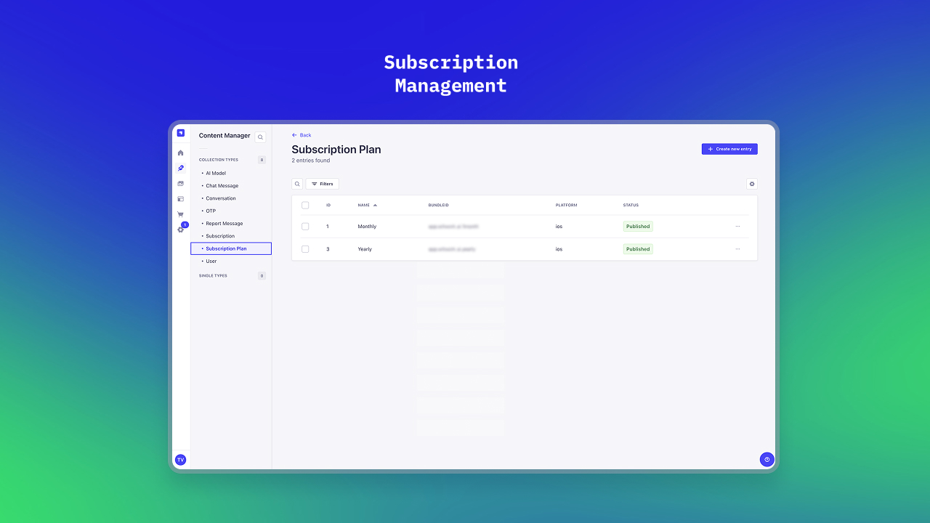Click Published status in Yearly row

click(638, 249)
